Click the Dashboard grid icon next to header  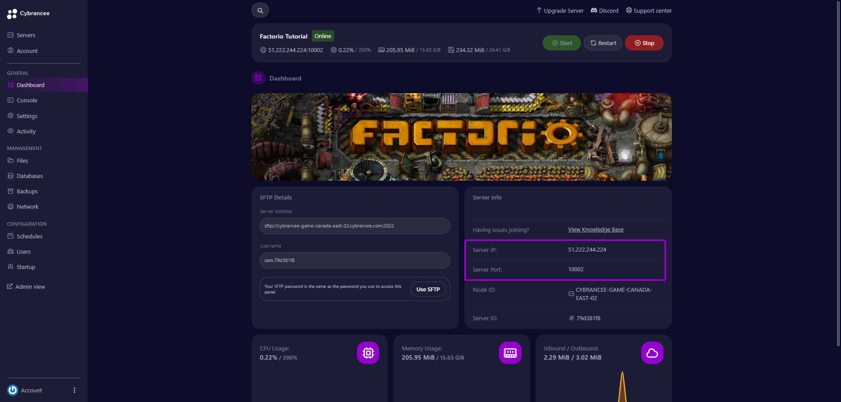pyautogui.click(x=258, y=78)
